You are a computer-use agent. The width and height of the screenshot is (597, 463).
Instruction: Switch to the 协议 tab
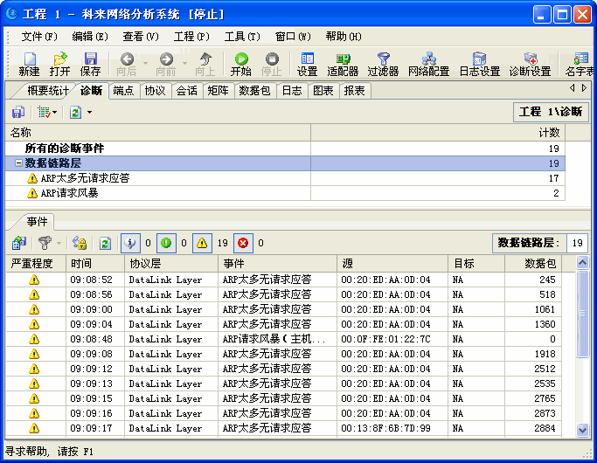(155, 91)
